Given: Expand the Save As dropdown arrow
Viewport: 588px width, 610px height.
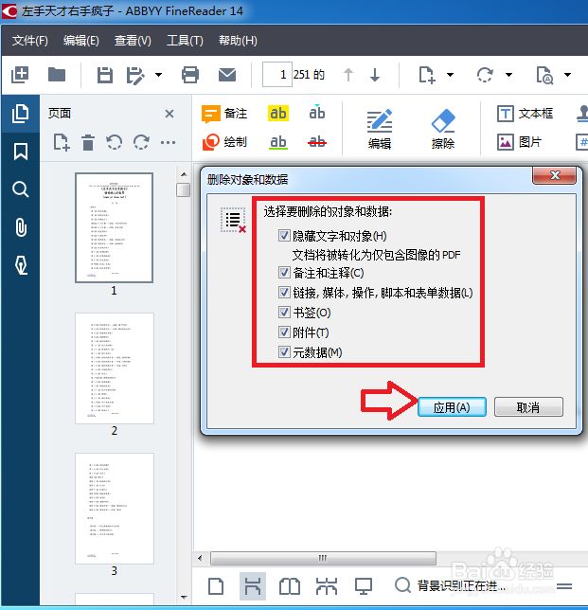Looking at the screenshot, I should click(x=159, y=75).
